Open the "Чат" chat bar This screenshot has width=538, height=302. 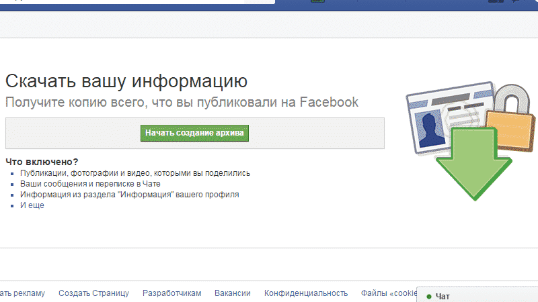pyautogui.click(x=477, y=295)
